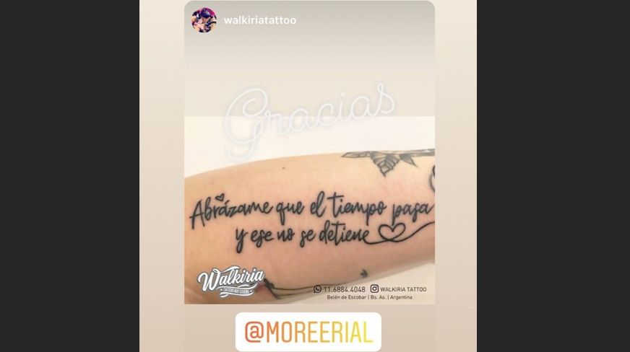This screenshot has height=352, width=630.
Task: Click the small bird tattoo near the bottom
Action: tap(364, 274)
